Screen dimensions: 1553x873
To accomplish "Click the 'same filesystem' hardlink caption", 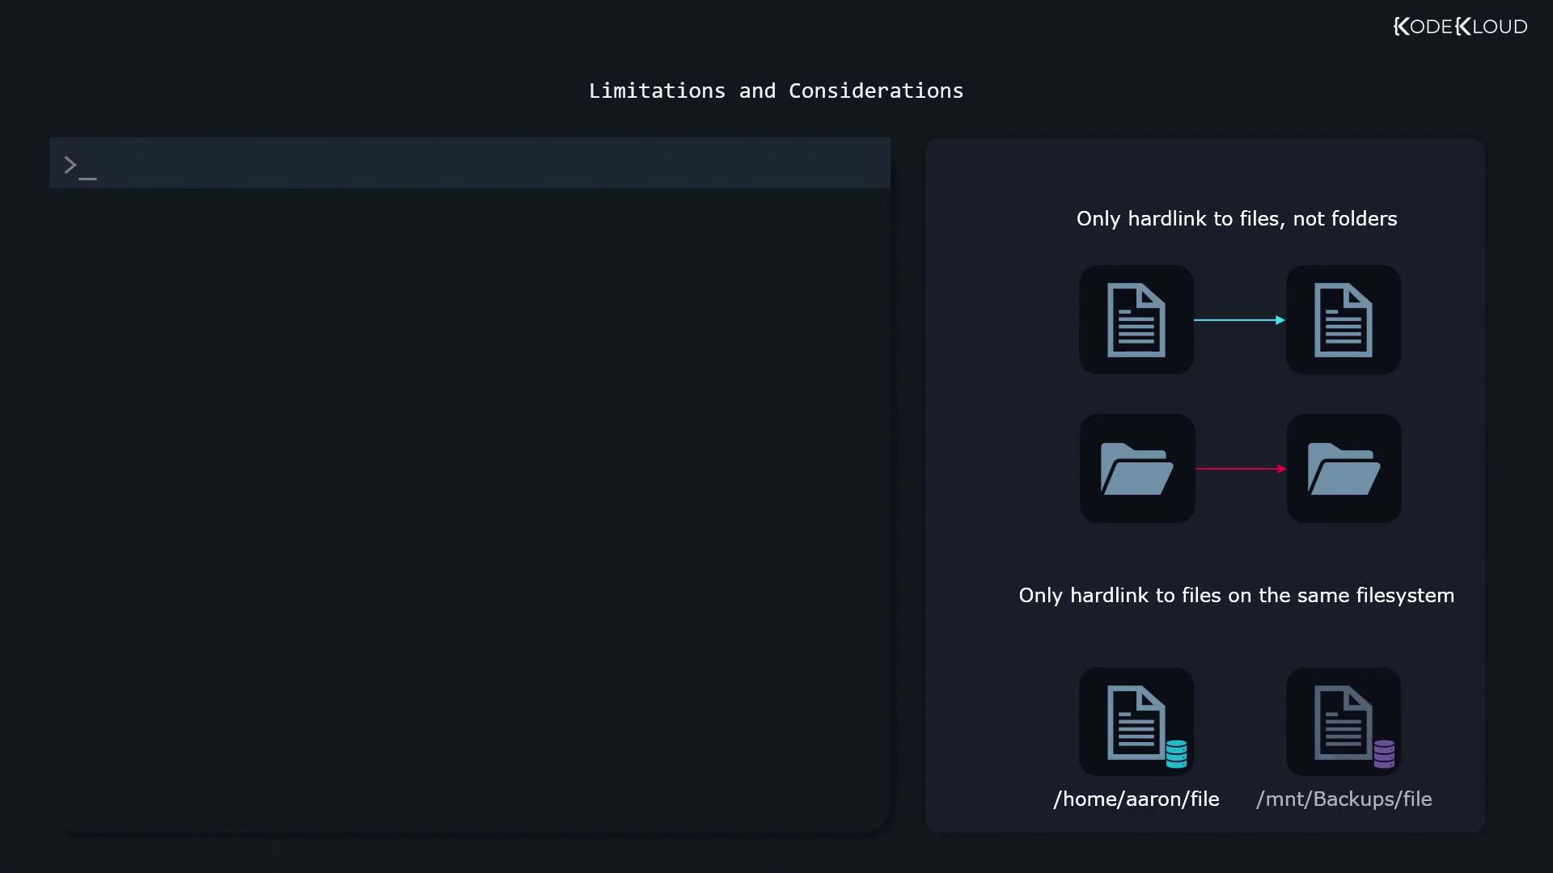I will (1236, 596).
